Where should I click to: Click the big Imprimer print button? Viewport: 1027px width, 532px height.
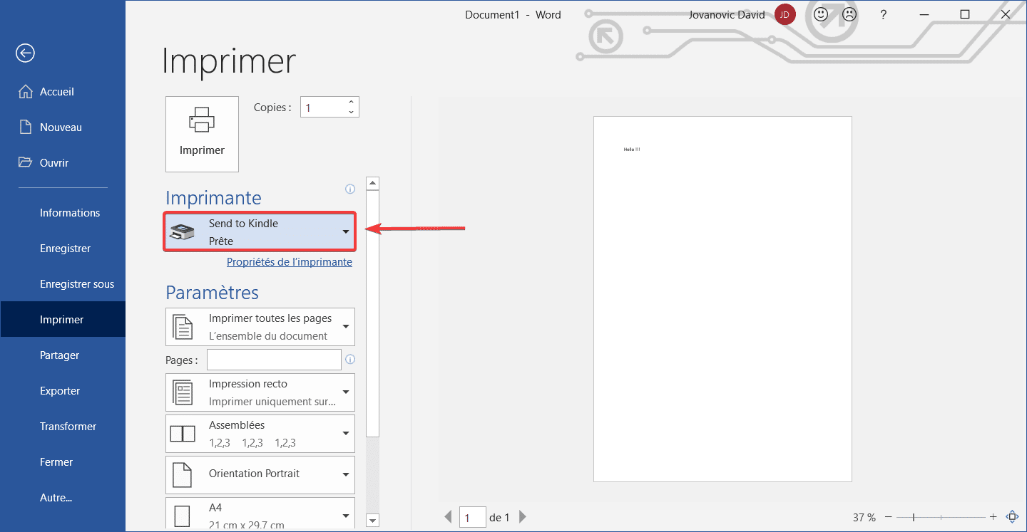tap(202, 134)
